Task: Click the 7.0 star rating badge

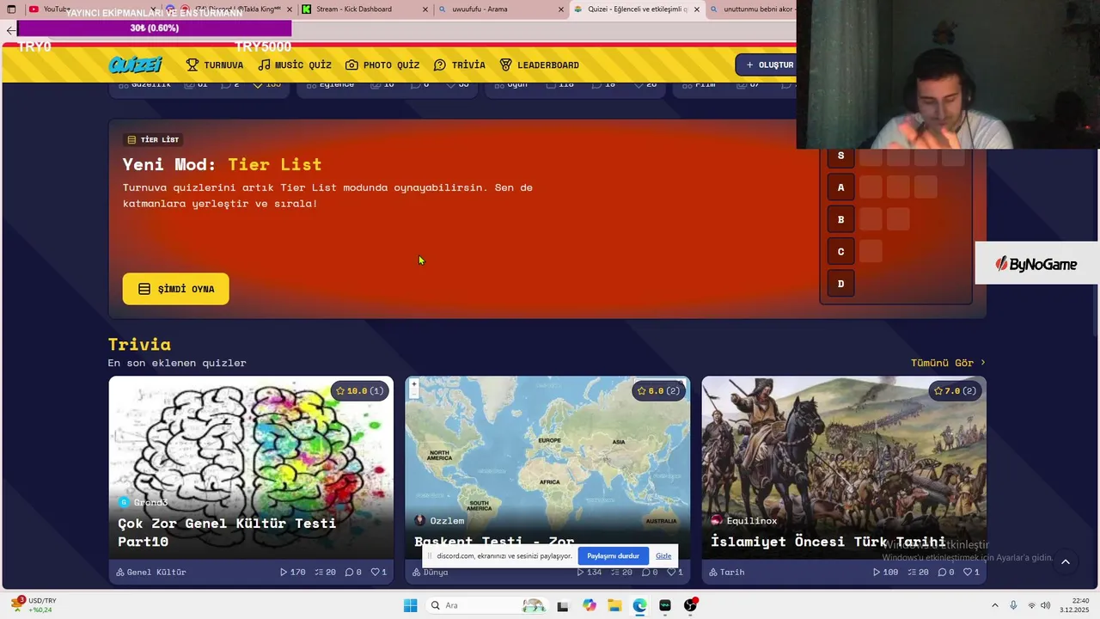Action: point(954,391)
